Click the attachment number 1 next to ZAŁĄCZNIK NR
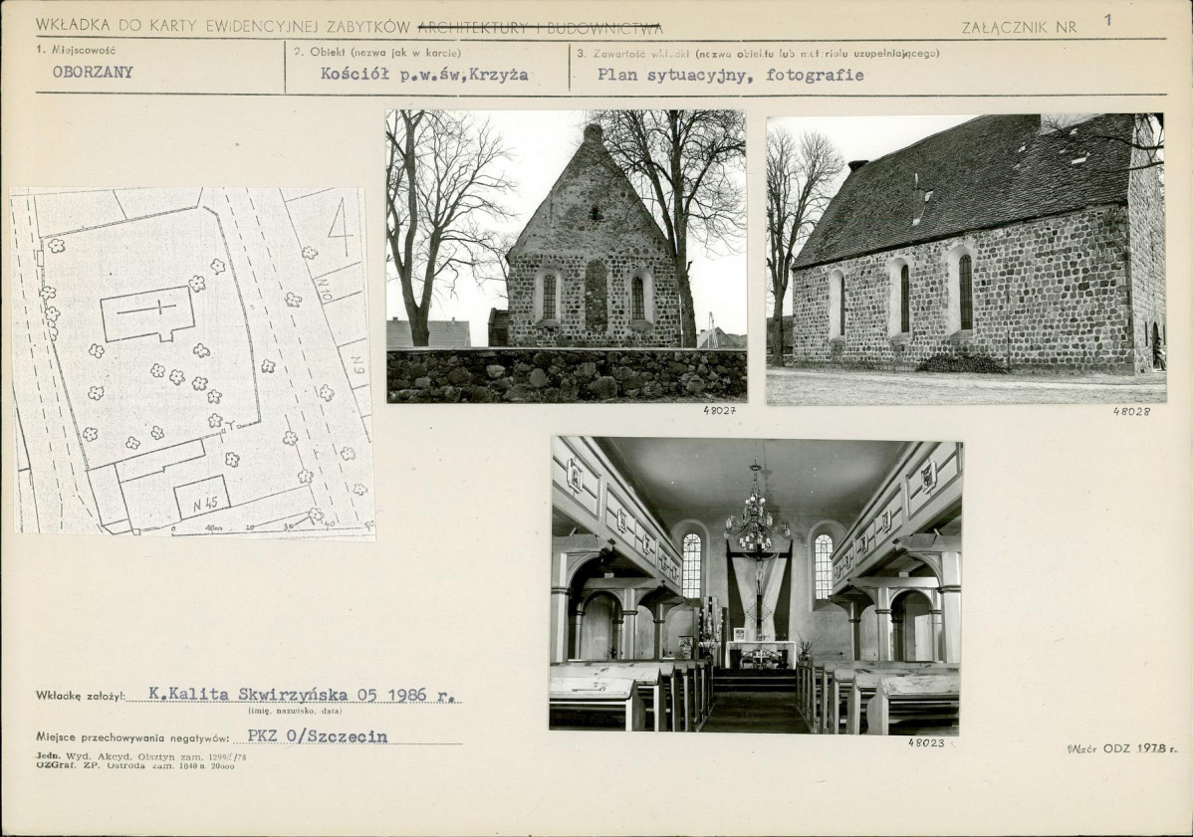 [x=1107, y=20]
